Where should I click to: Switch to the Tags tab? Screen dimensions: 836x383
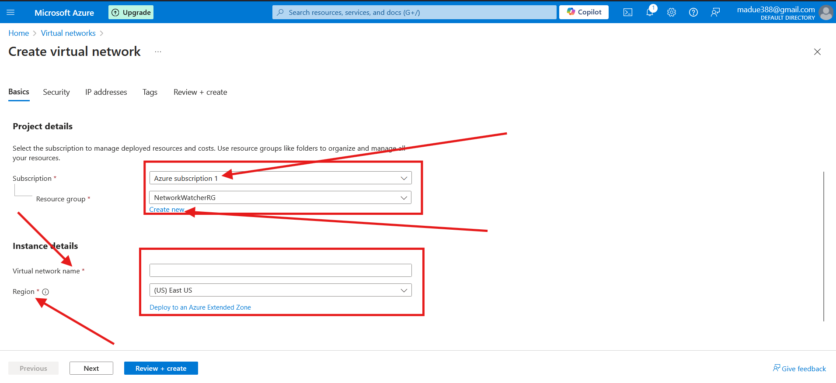(x=150, y=92)
